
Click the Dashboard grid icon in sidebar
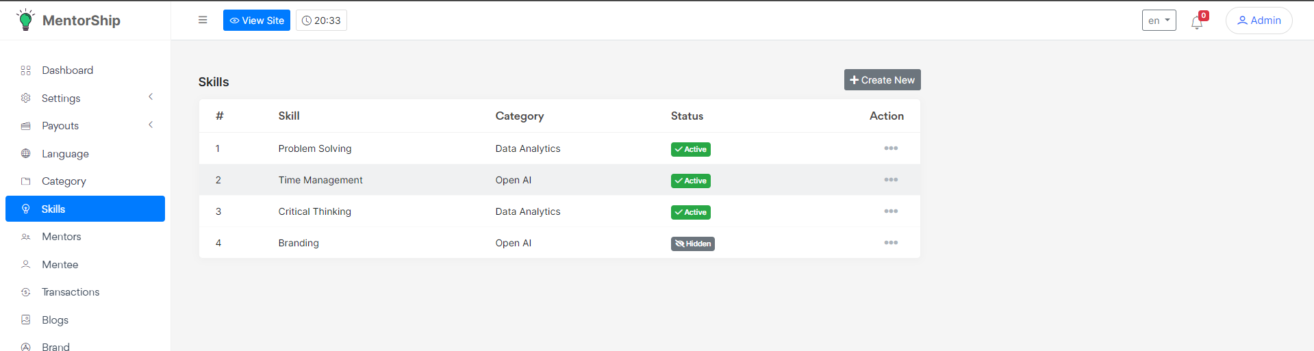[26, 70]
